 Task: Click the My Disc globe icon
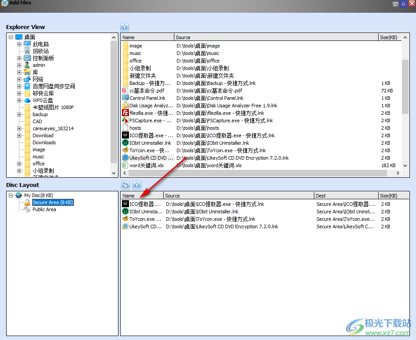(19, 195)
